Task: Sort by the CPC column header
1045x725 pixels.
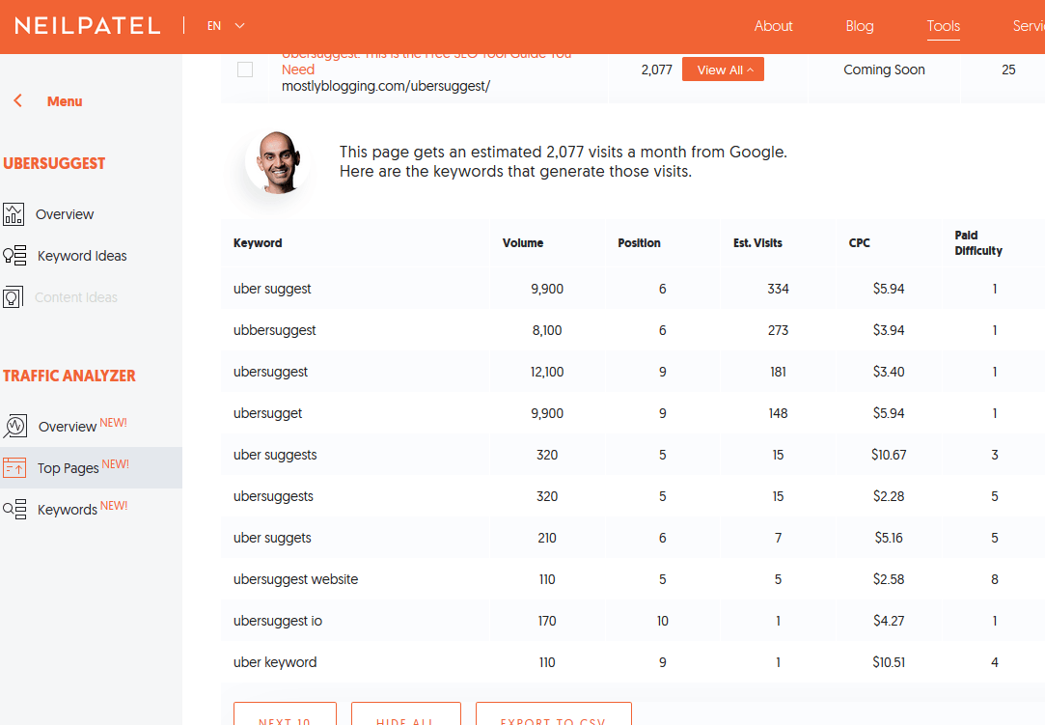Action: [859, 242]
